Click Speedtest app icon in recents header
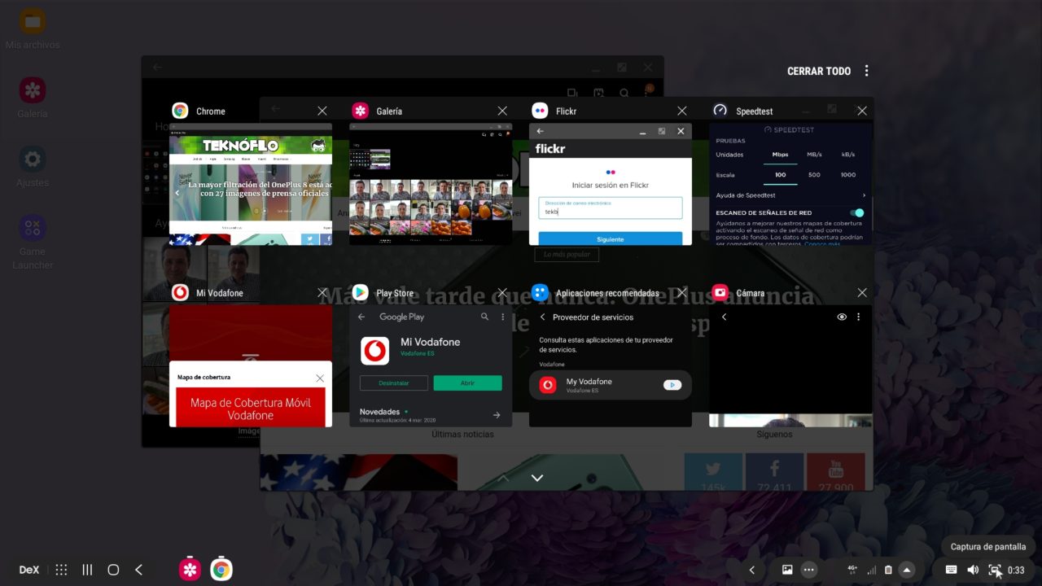This screenshot has height=586, width=1042. pyautogui.click(x=720, y=111)
